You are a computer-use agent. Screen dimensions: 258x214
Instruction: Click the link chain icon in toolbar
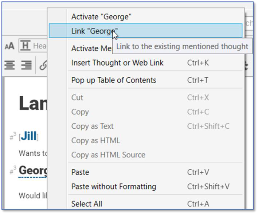coord(43,66)
